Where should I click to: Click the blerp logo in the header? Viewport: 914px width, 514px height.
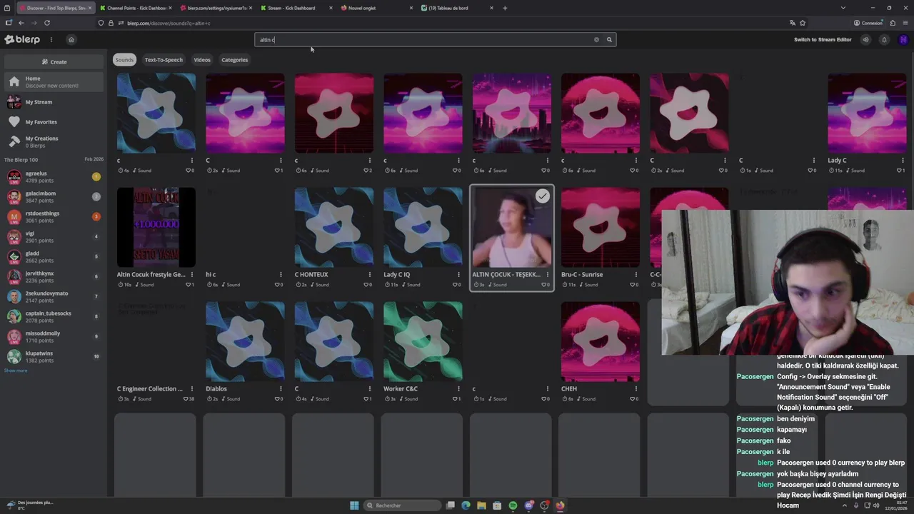tap(22, 39)
